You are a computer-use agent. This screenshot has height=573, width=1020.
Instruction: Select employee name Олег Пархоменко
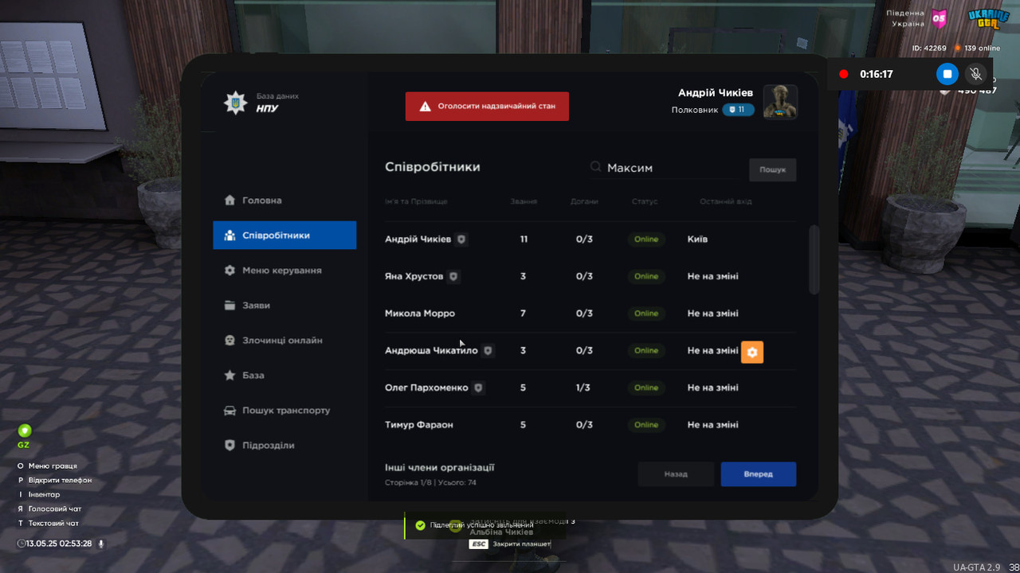tap(426, 388)
